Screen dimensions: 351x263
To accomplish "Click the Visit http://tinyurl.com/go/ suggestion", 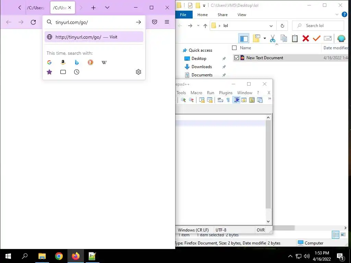I will [94, 37].
